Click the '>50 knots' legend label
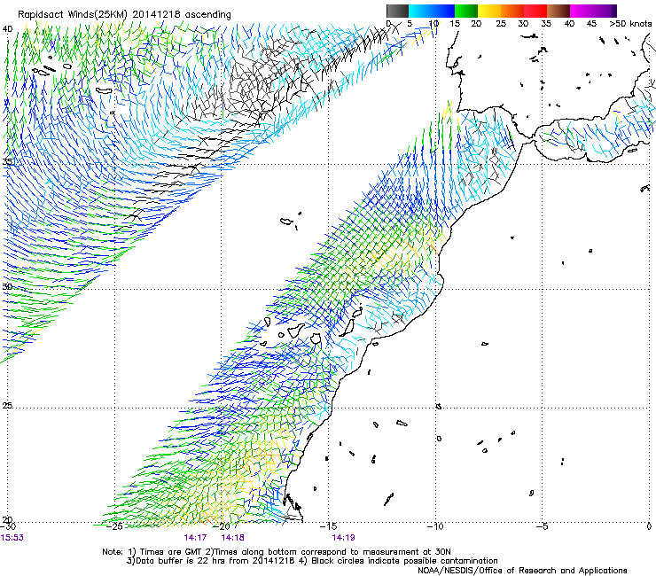 point(630,24)
